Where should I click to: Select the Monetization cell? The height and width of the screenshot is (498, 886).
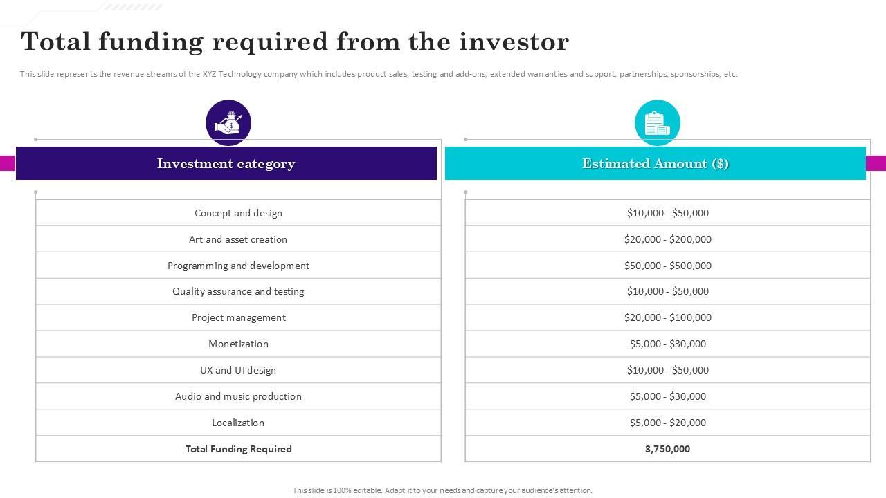[x=238, y=344]
